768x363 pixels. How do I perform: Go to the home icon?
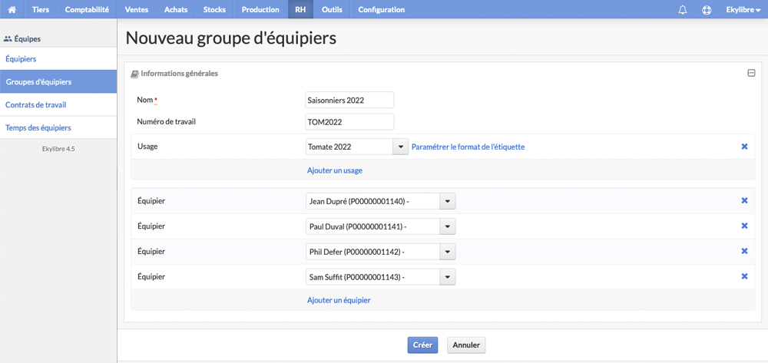tap(12, 10)
